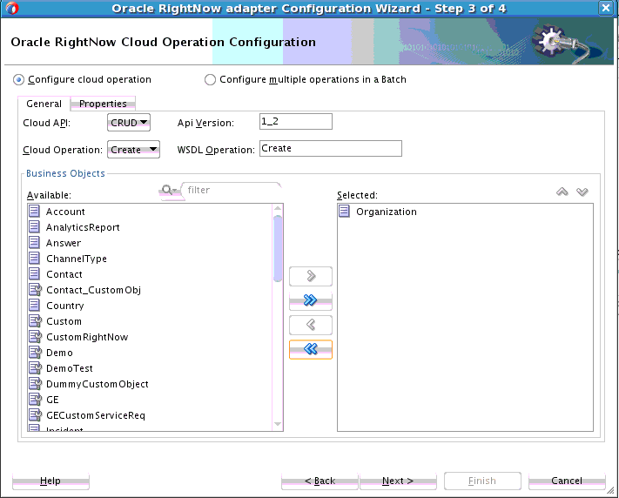Switch to the General tab
619x498 pixels.
[44, 104]
